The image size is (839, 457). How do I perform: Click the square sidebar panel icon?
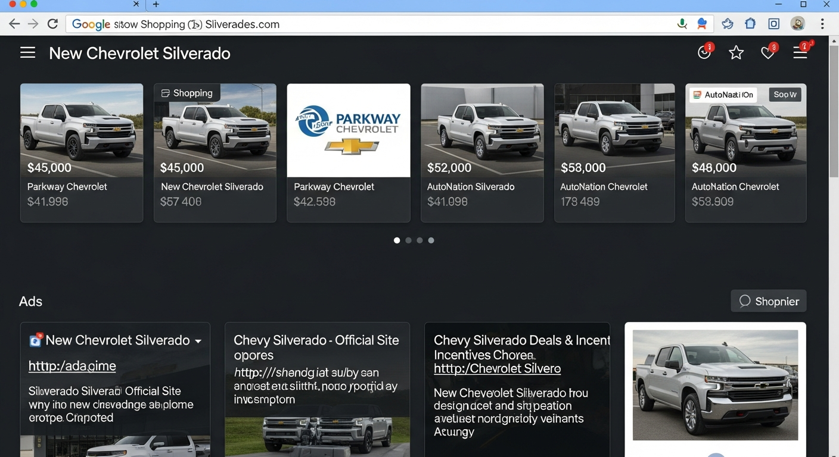coord(774,24)
